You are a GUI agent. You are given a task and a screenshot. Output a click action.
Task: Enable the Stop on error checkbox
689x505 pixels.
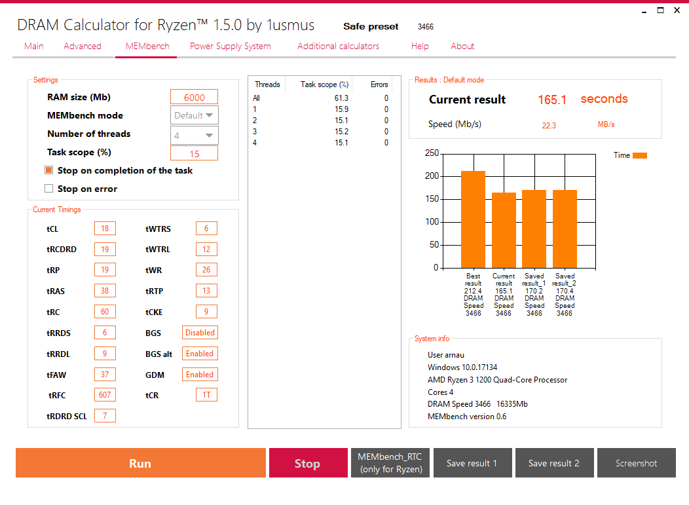tap(48, 189)
